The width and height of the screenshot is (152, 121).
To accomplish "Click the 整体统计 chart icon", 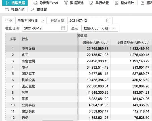I will tap(117, 3).
